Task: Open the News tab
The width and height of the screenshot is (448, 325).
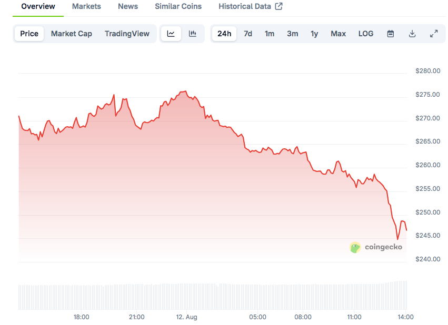Action: [128, 6]
